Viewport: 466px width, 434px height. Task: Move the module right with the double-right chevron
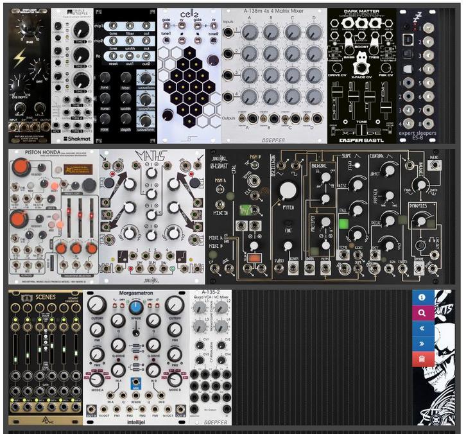pos(423,344)
